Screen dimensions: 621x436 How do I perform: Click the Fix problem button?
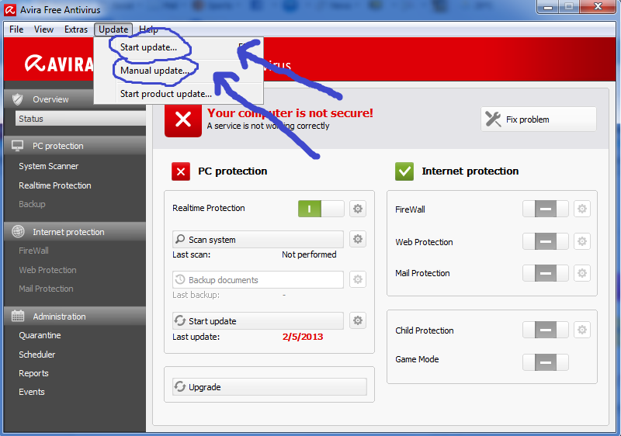click(539, 119)
